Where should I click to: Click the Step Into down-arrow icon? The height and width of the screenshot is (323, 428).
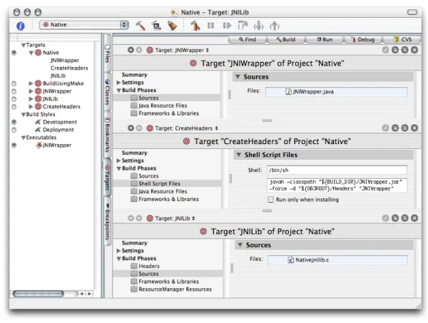[x=258, y=26]
